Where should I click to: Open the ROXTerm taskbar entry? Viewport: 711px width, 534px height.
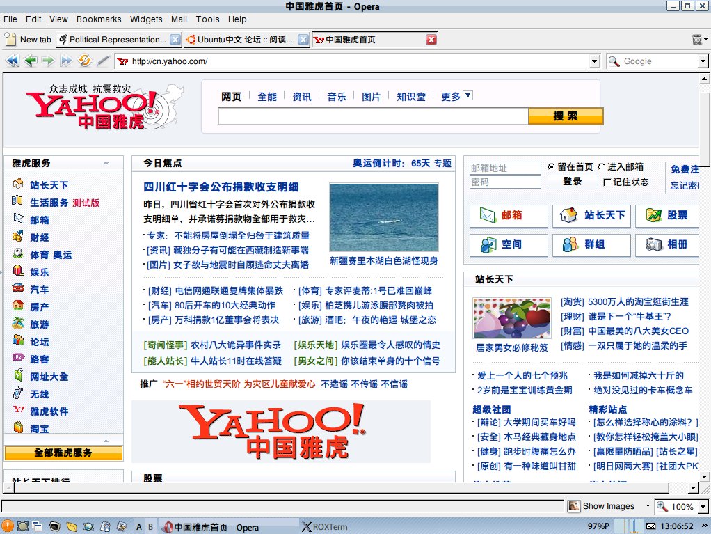pyautogui.click(x=325, y=527)
